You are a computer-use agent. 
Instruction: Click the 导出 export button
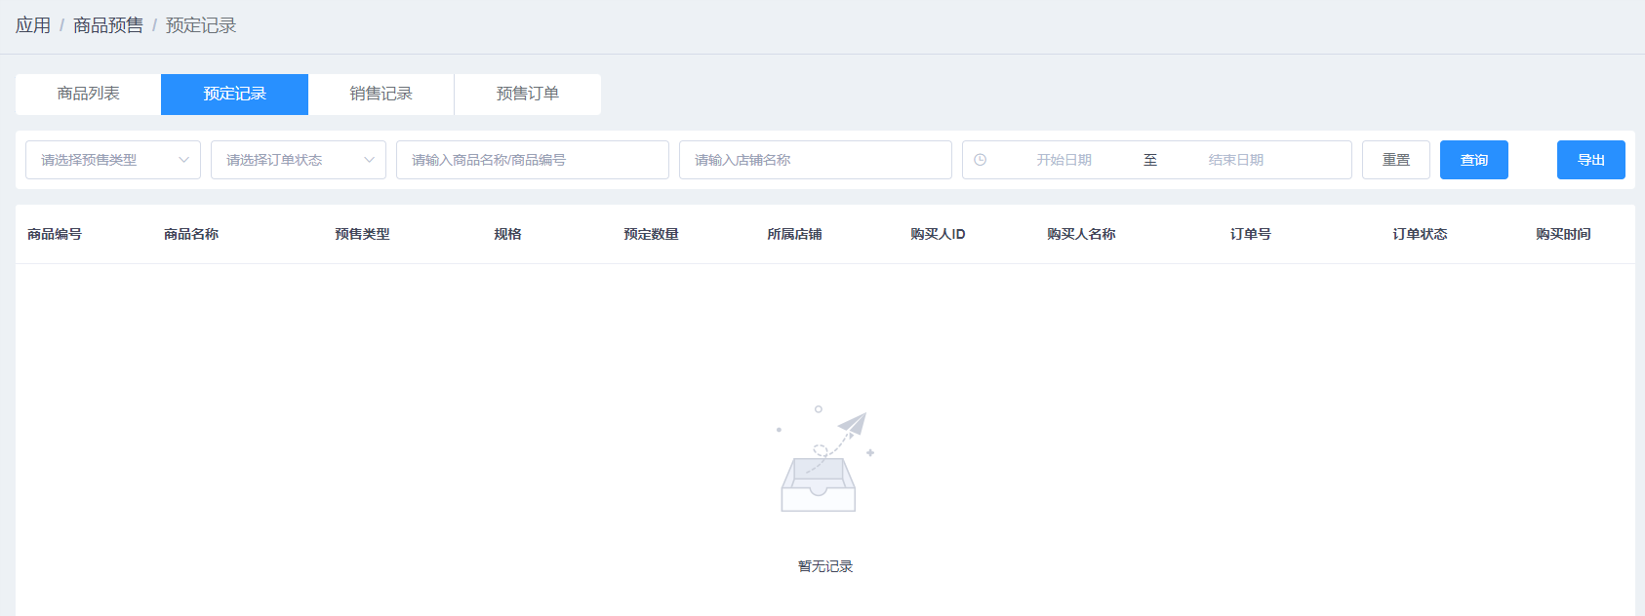1590,160
